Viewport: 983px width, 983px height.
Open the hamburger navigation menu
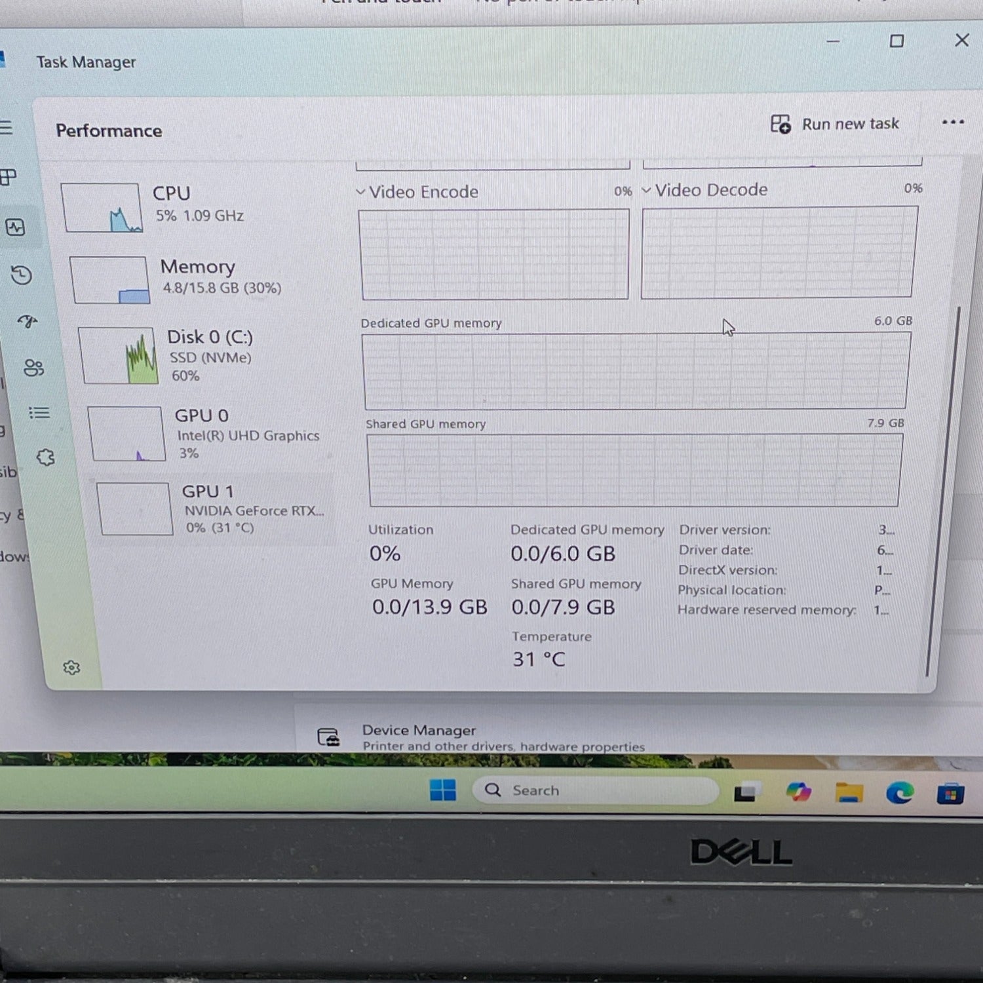point(6,127)
